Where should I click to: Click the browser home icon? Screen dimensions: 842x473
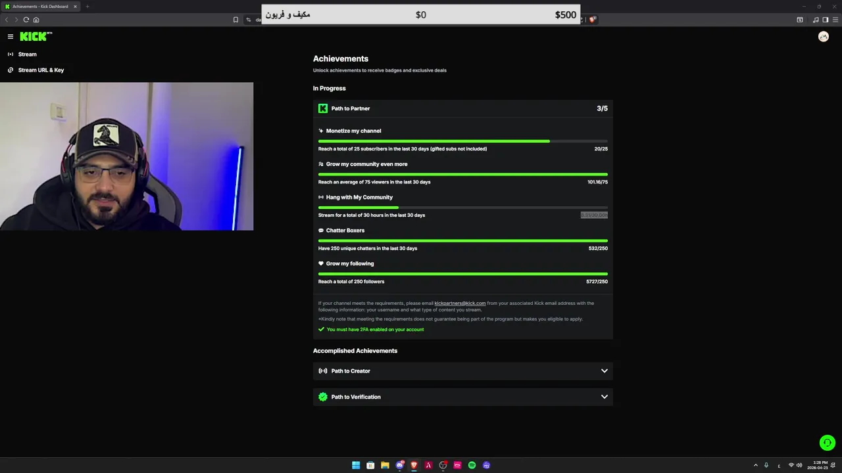[x=36, y=20]
